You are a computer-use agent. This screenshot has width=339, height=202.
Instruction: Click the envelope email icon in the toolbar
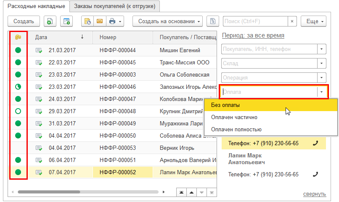[x=99, y=21]
